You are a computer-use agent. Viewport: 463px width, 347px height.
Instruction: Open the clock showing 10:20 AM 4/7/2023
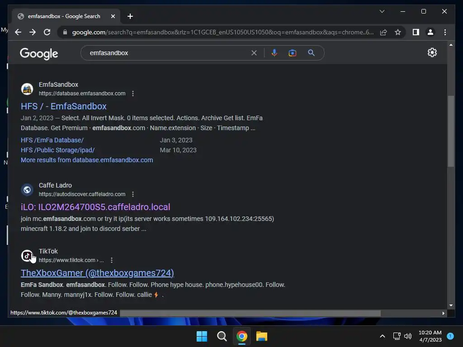430,336
